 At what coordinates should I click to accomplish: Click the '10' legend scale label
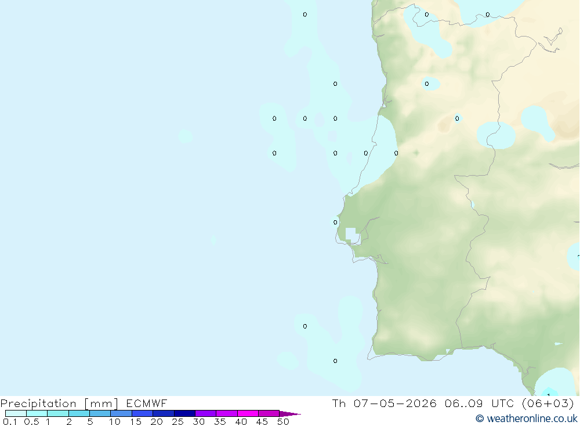coord(115,422)
